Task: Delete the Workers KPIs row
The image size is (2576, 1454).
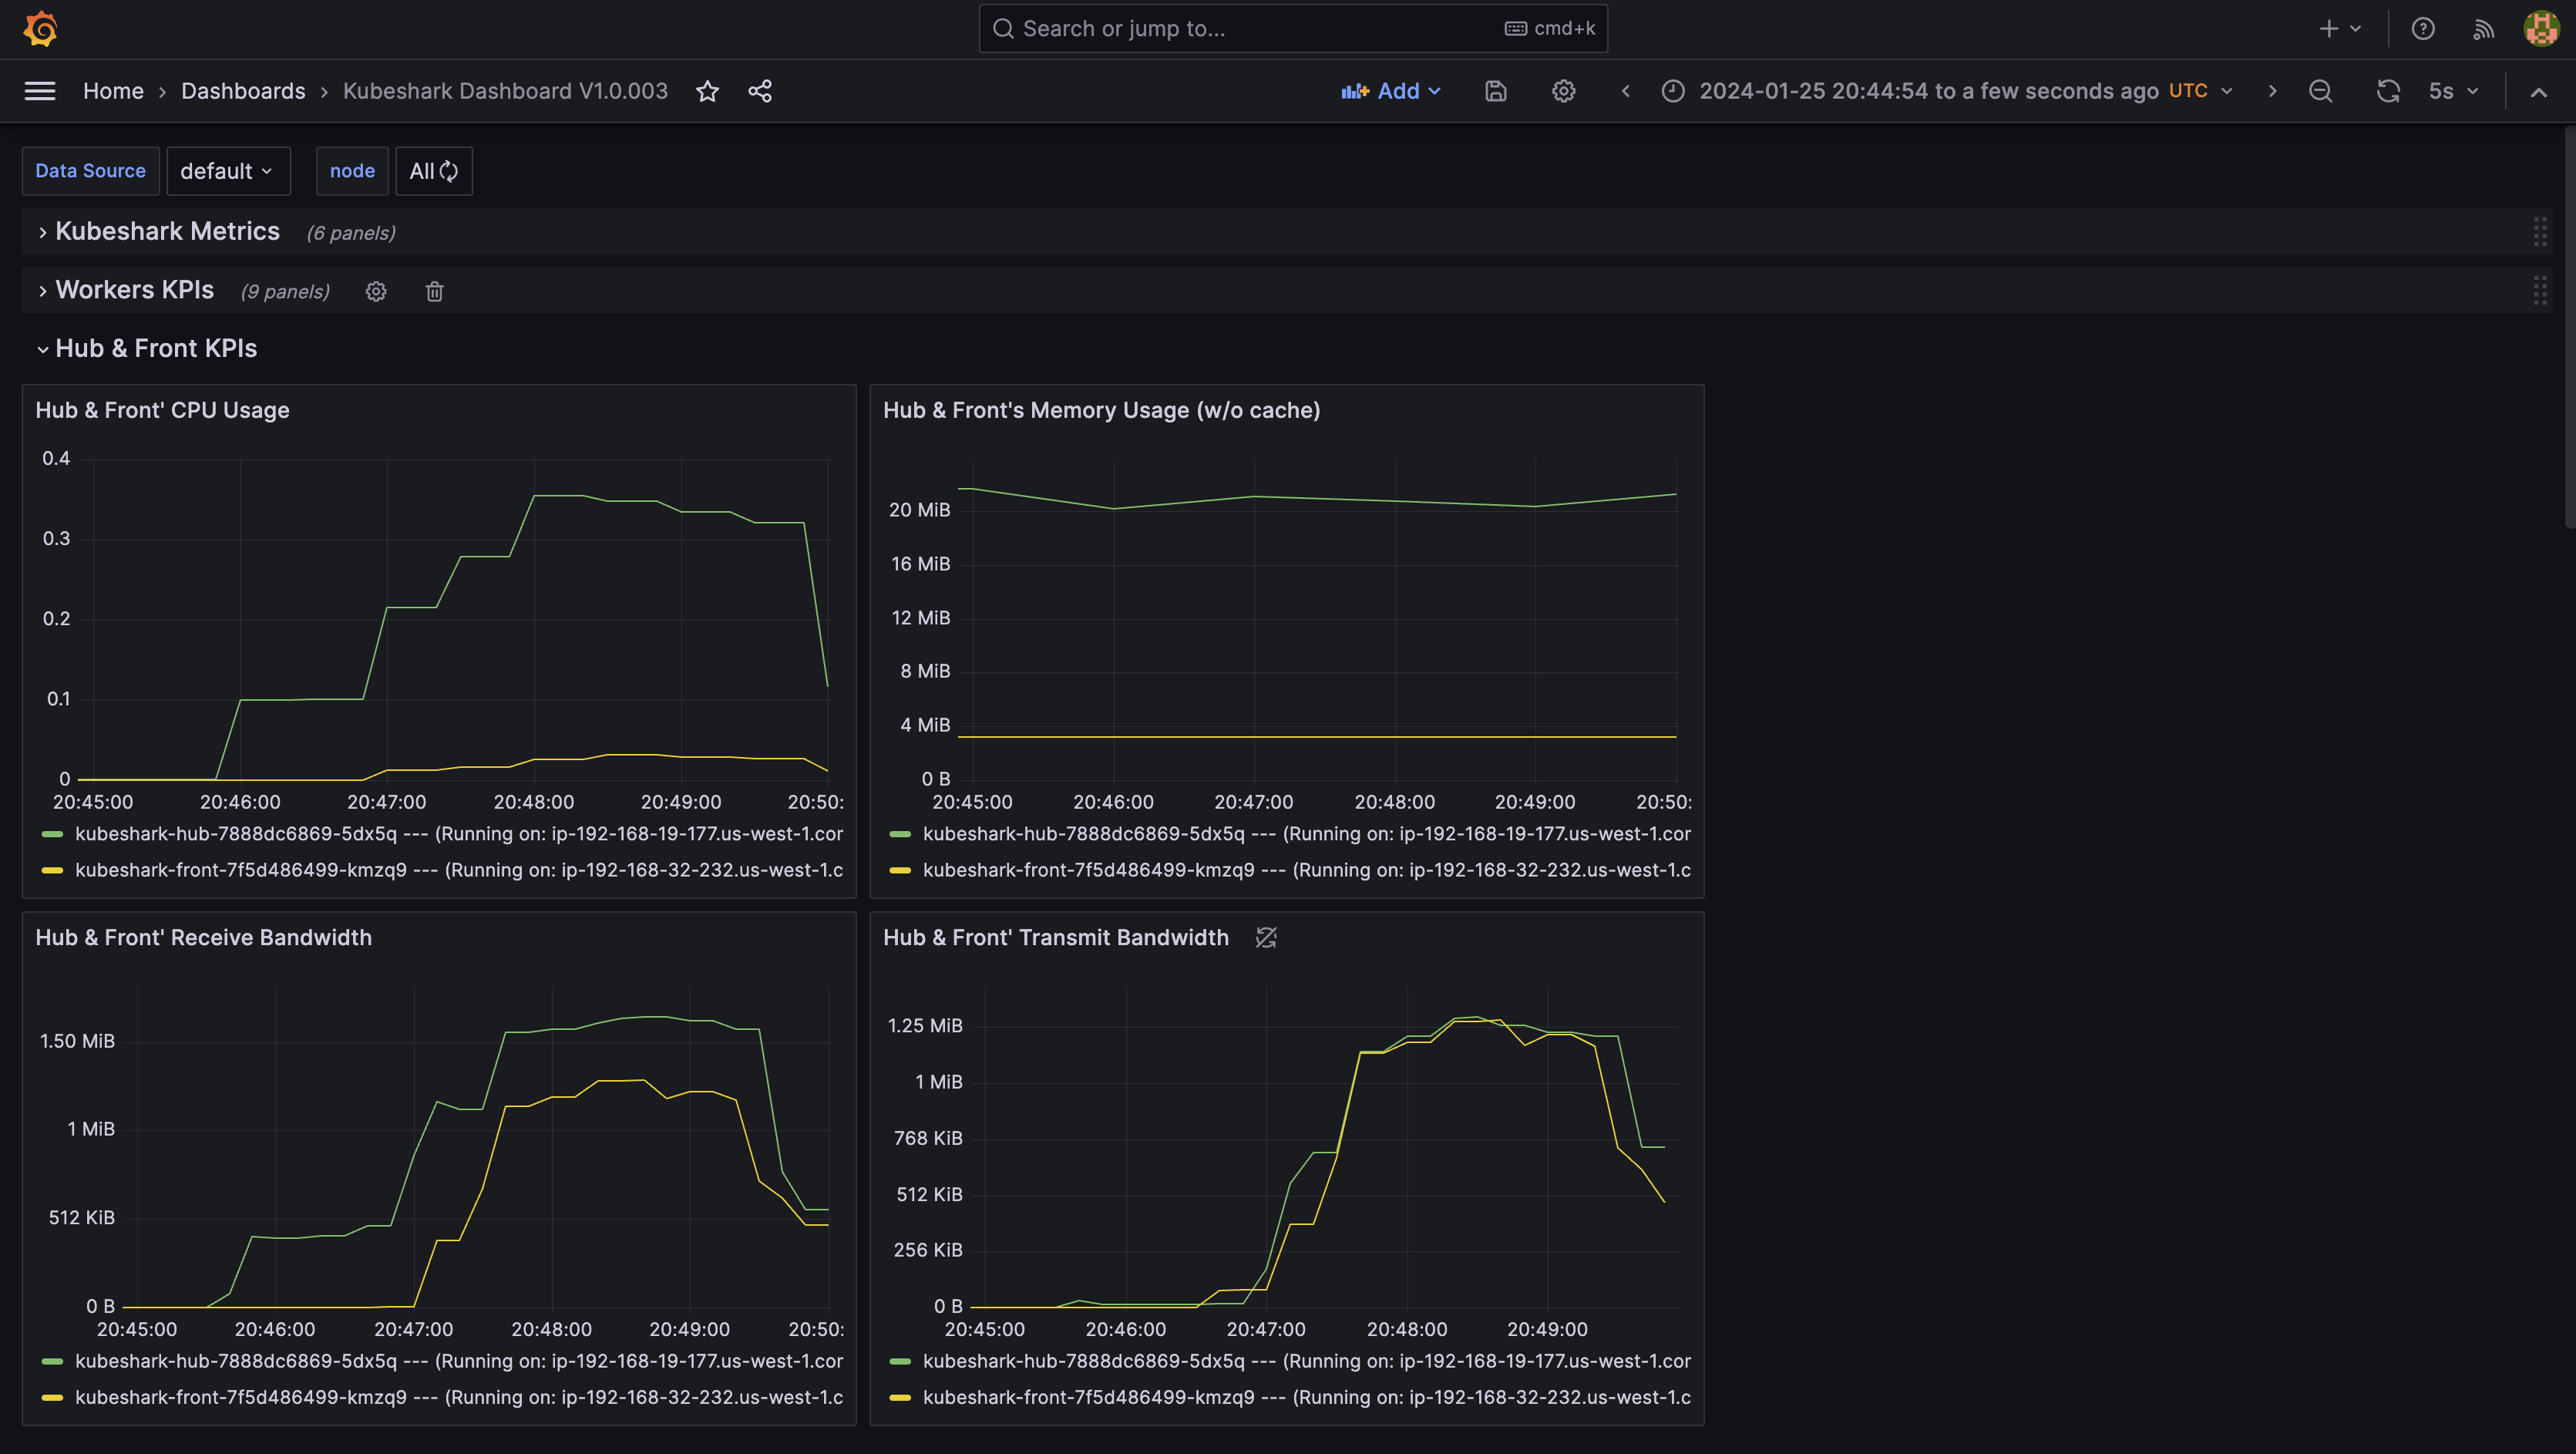Action: 434,291
